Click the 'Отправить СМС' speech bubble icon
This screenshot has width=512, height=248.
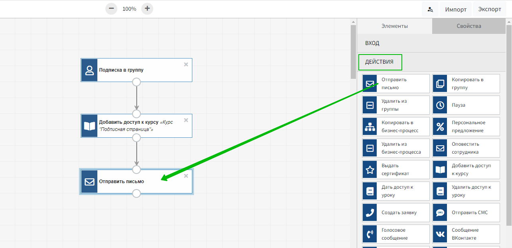(440, 213)
